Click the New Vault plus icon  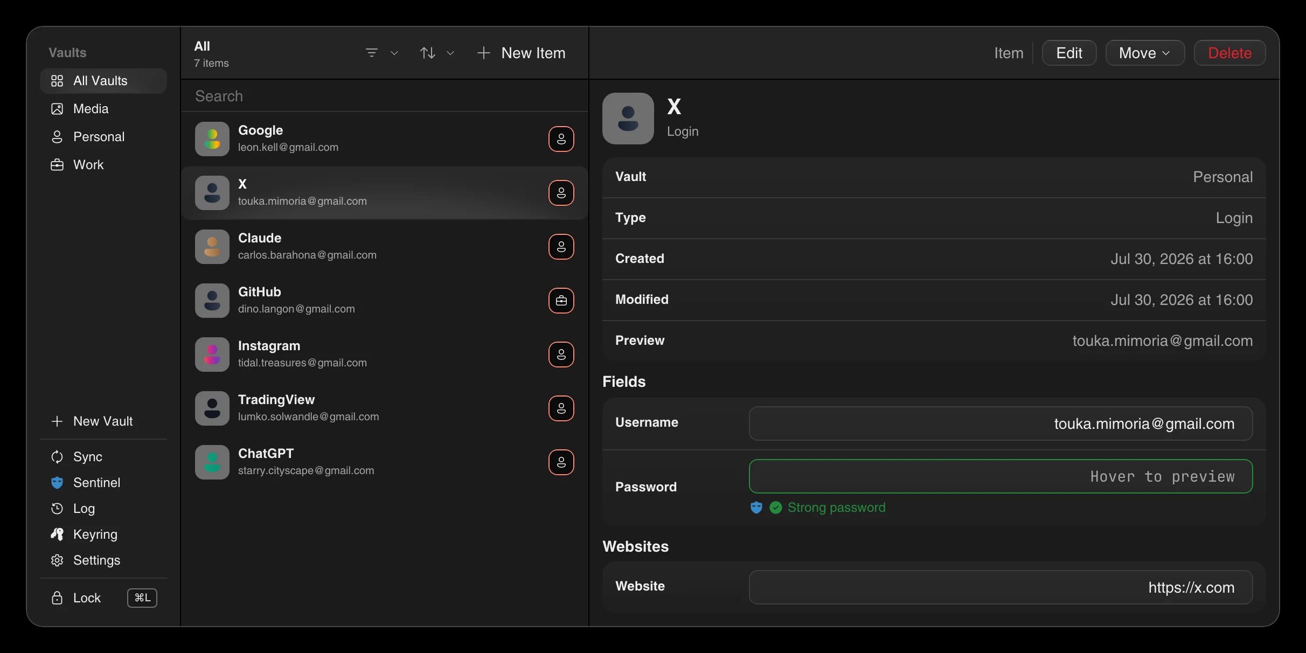click(57, 421)
